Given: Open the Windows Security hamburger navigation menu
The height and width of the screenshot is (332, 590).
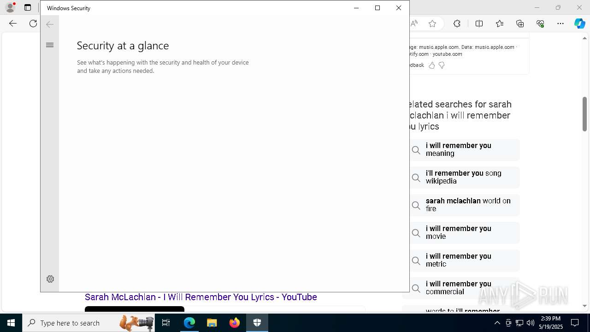Looking at the screenshot, I should (x=50, y=45).
